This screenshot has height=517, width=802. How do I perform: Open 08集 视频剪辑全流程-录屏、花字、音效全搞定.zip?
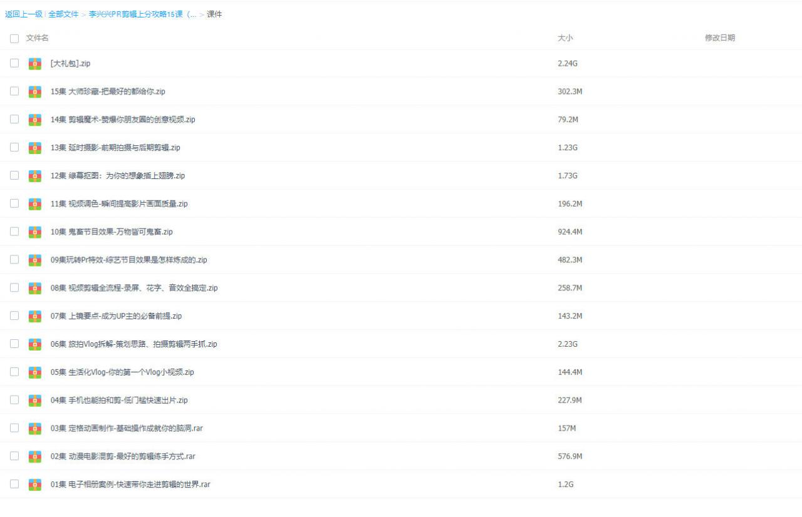coord(134,288)
